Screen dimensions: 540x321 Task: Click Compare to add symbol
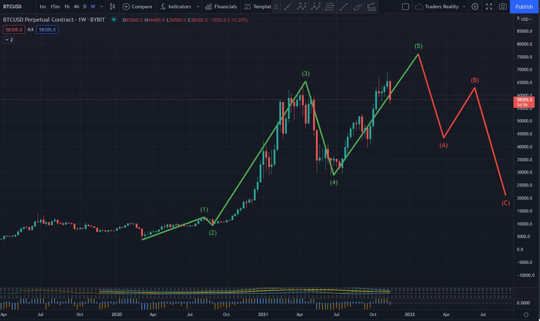(138, 6)
